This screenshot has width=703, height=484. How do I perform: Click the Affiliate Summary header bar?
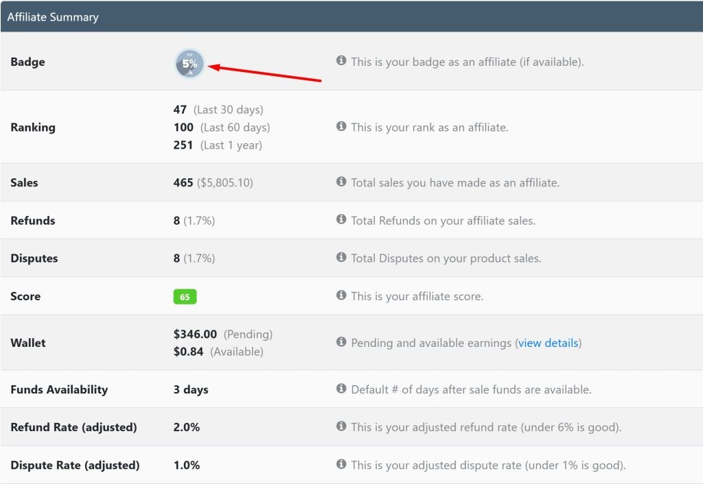pos(351,16)
